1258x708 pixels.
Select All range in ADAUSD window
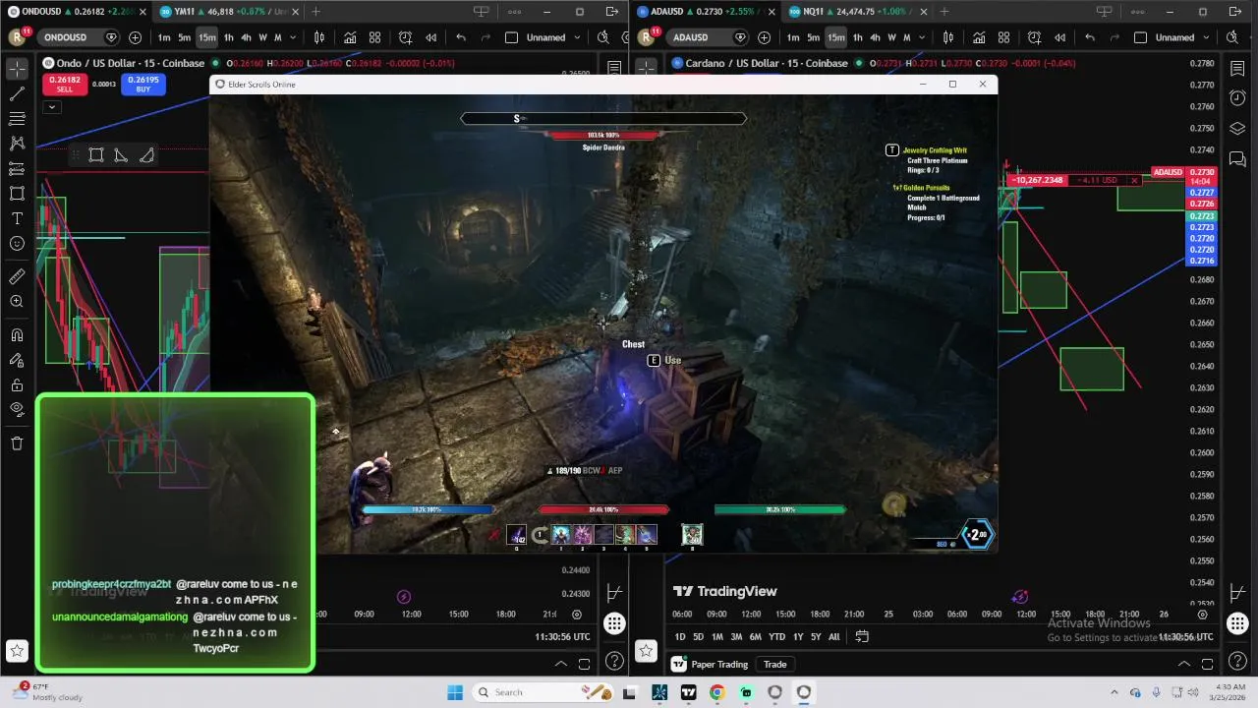point(833,637)
